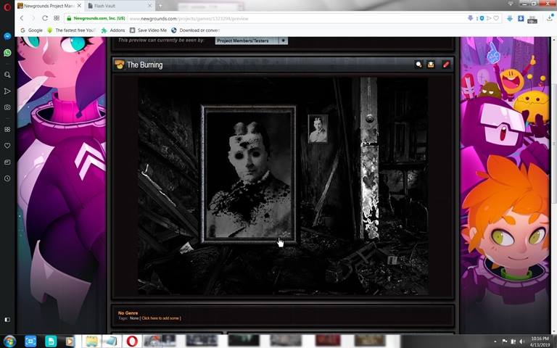The width and height of the screenshot is (557, 348).
Task: Open the Save Video Me bookmark
Action: [148, 30]
